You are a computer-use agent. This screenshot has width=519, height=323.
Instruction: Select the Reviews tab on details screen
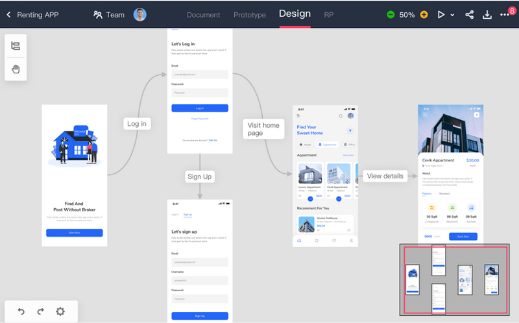click(x=444, y=193)
